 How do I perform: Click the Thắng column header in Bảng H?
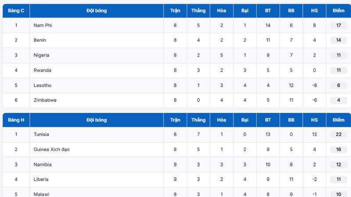point(198,120)
